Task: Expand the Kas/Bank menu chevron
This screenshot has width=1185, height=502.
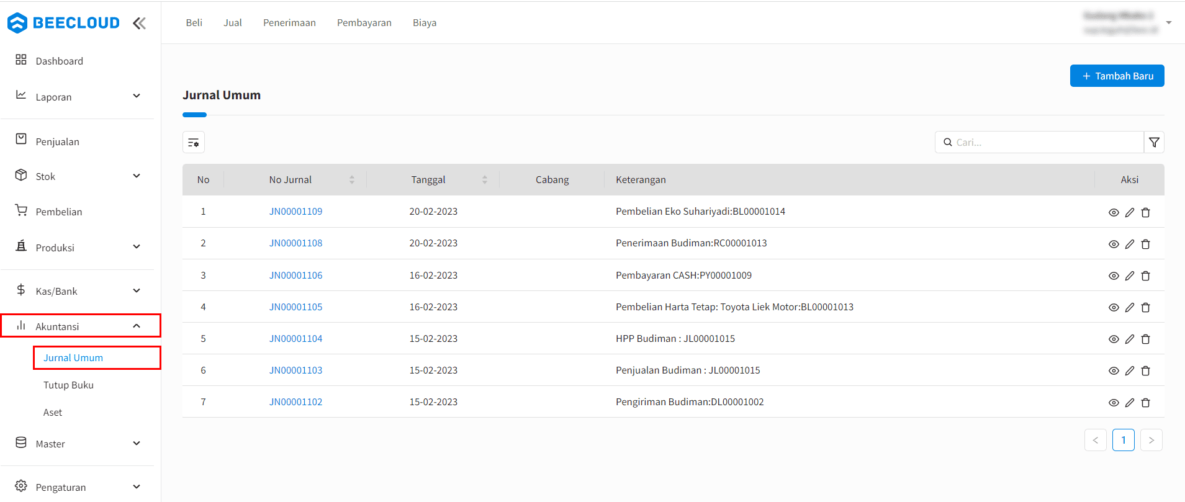Action: (x=137, y=290)
